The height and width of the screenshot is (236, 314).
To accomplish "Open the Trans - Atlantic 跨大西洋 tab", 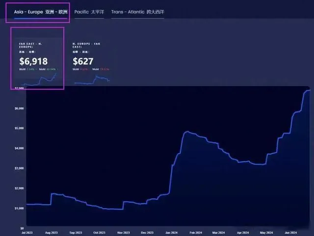I will tap(137, 12).
